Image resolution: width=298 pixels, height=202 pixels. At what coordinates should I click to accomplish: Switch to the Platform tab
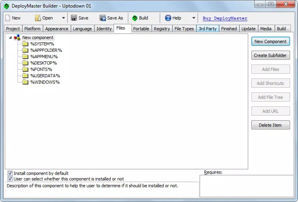point(32,29)
